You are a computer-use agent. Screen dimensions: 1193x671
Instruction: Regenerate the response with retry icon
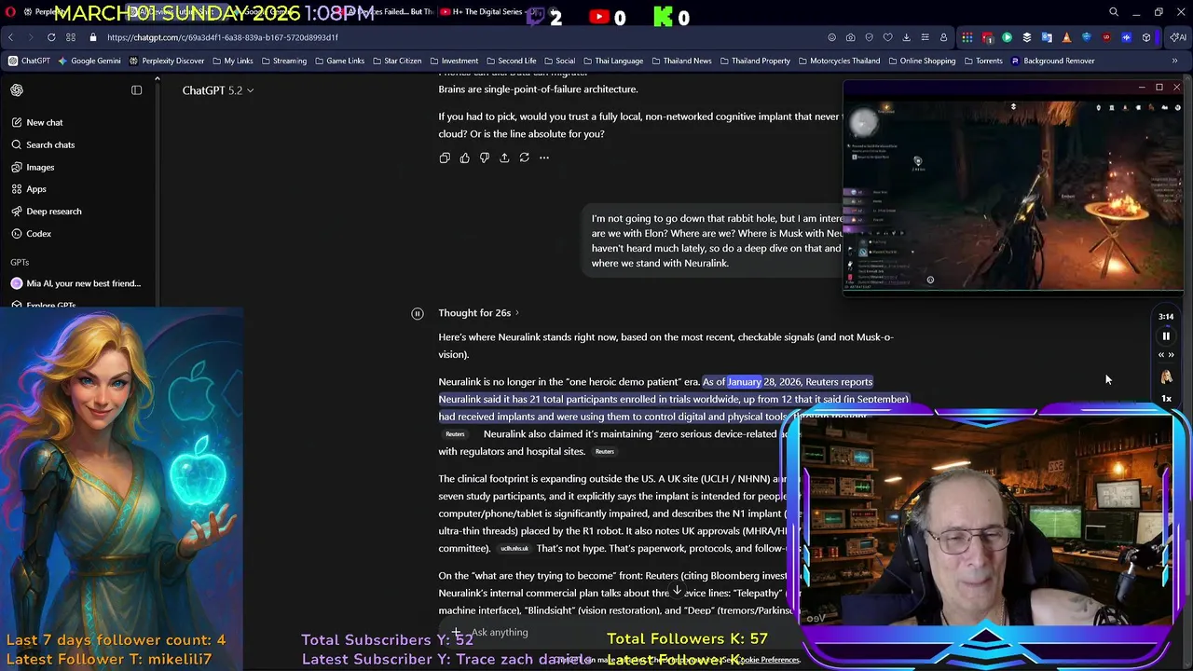(525, 157)
